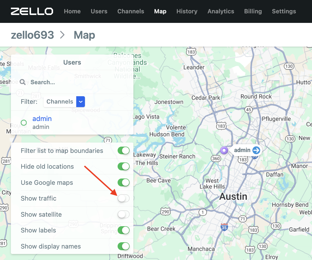Click the purple admin location marker
The image size is (312, 260).
click(224, 150)
